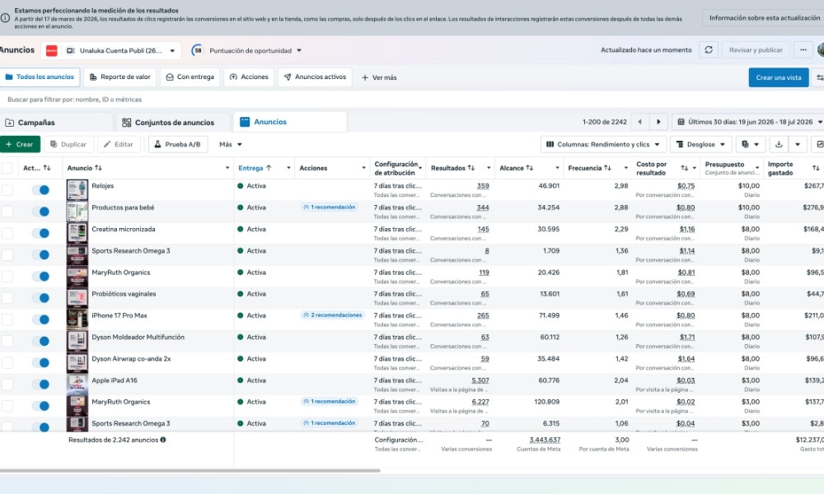The image size is (824, 494).
Task: Click the search filter input field
Action: (x=412, y=100)
